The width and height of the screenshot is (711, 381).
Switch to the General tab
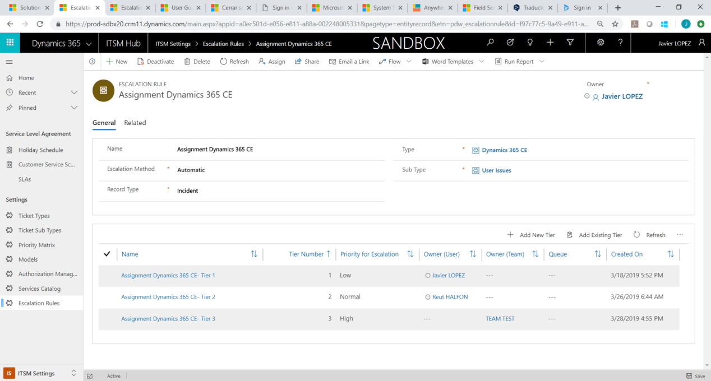tap(104, 123)
